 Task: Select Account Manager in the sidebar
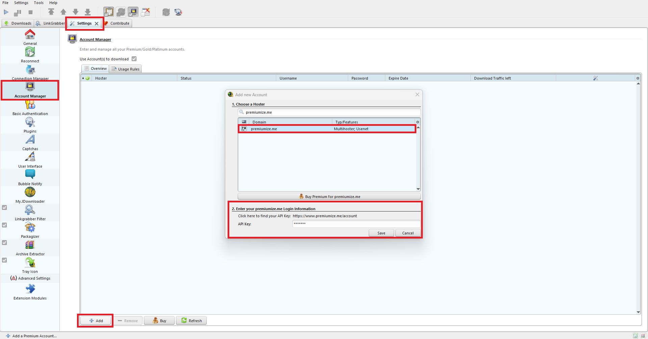coord(30,90)
